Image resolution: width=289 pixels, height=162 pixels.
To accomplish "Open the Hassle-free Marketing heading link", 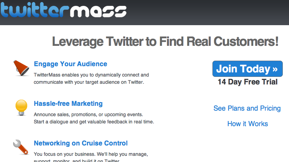I will [68, 104].
